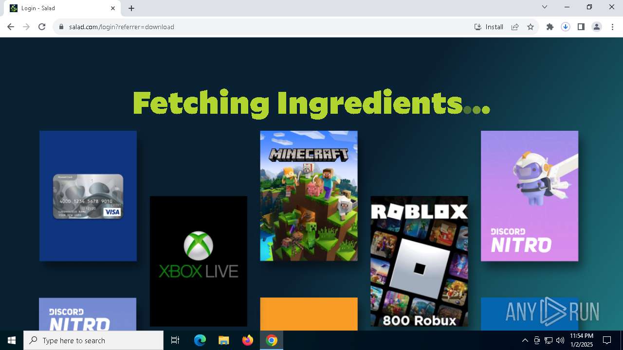Open a new tab
623x350 pixels.
131,8
